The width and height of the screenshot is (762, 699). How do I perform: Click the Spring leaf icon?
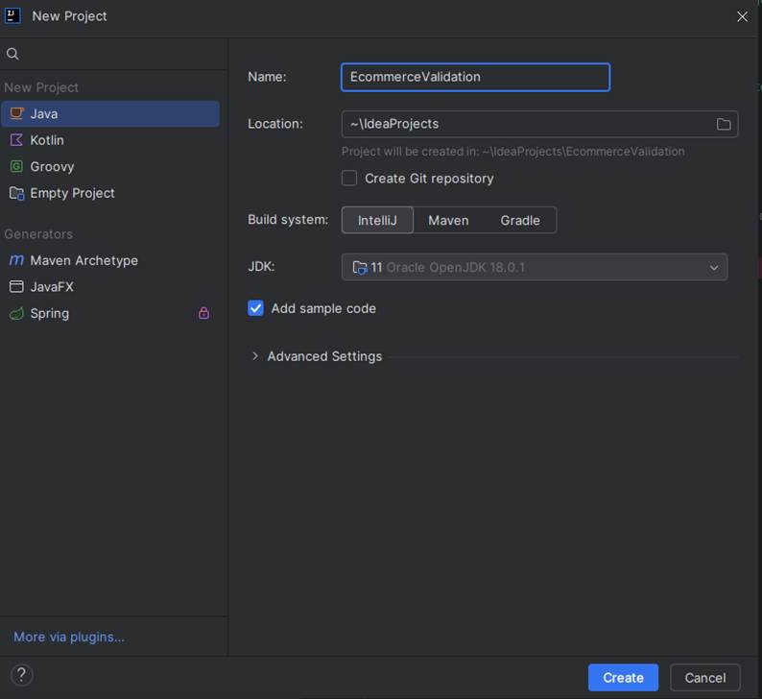tap(16, 313)
